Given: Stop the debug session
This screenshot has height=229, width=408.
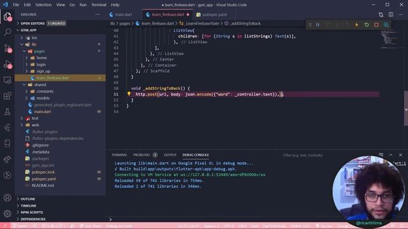Looking at the screenshot, I should (376, 25).
